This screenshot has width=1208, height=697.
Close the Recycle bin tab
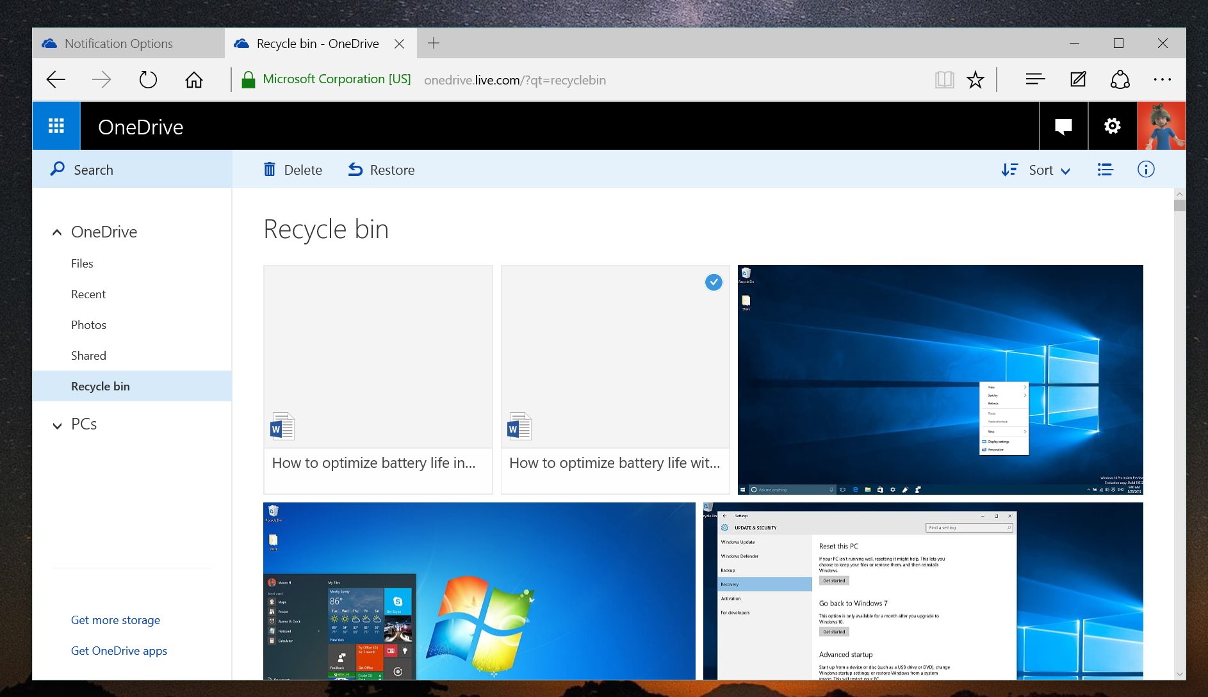tap(399, 44)
